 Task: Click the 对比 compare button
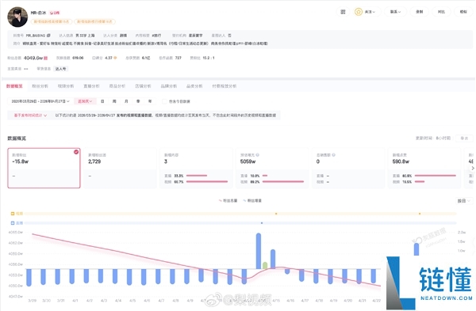click(441, 12)
